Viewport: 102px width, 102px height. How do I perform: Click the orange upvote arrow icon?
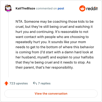point(6,83)
